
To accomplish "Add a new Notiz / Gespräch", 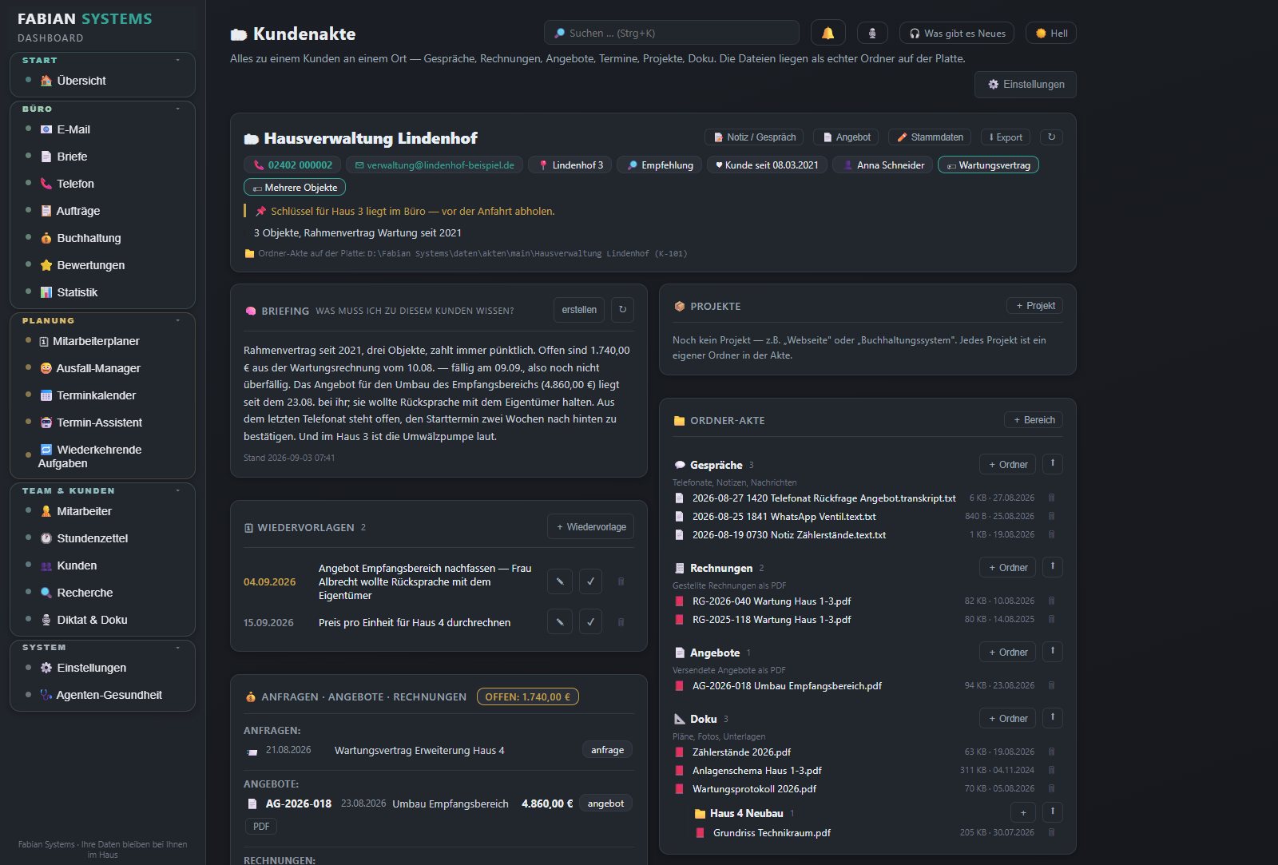I will [755, 137].
